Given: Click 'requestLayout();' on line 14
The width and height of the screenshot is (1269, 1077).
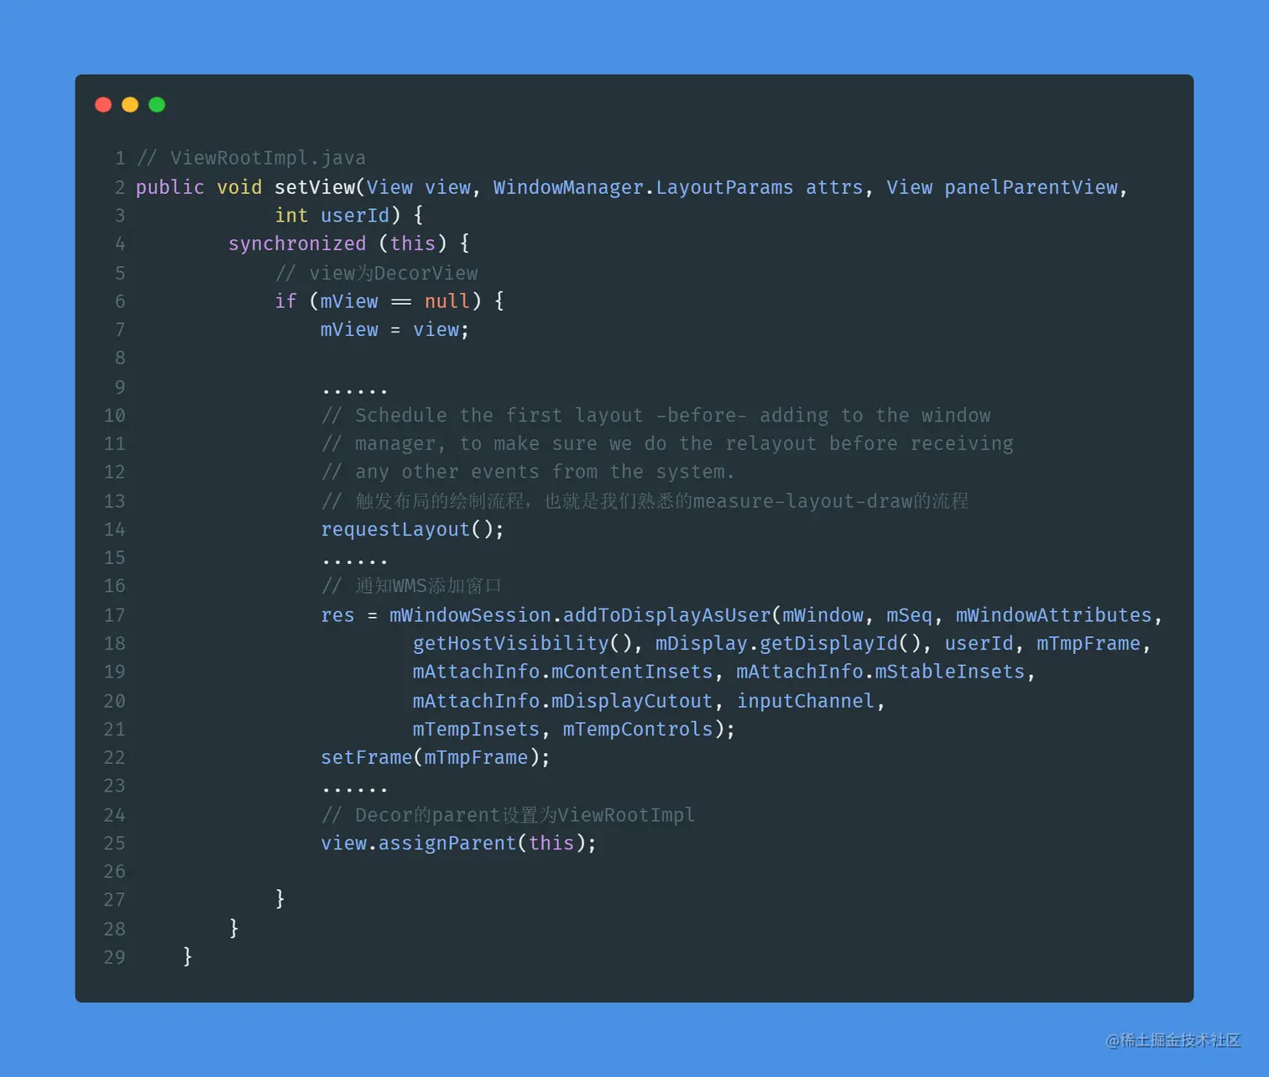Looking at the screenshot, I should pos(412,530).
